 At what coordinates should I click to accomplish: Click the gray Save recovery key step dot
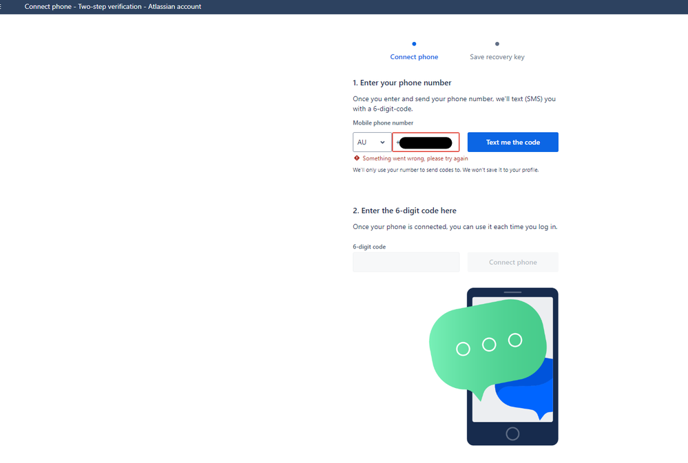497,43
